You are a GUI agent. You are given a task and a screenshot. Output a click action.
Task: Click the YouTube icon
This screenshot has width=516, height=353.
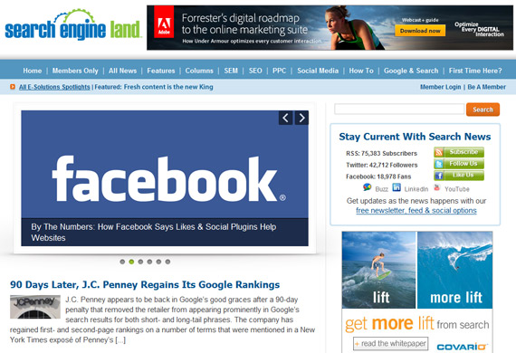point(437,187)
